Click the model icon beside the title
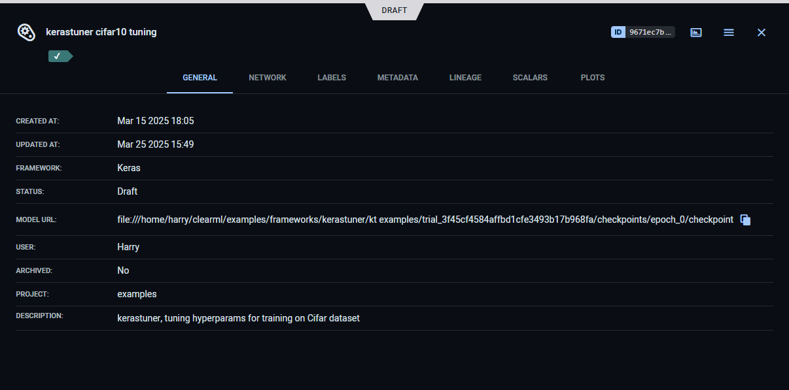The height and width of the screenshot is (390, 789). point(26,32)
